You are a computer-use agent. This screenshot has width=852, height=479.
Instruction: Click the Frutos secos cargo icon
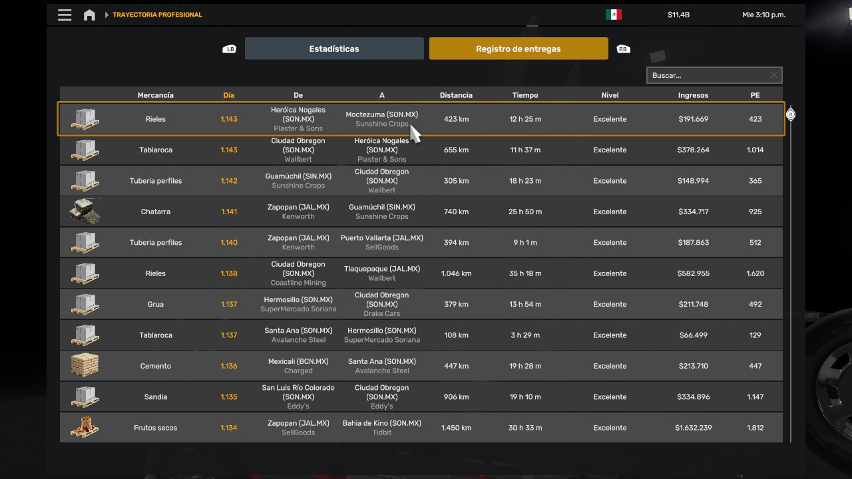click(x=85, y=427)
